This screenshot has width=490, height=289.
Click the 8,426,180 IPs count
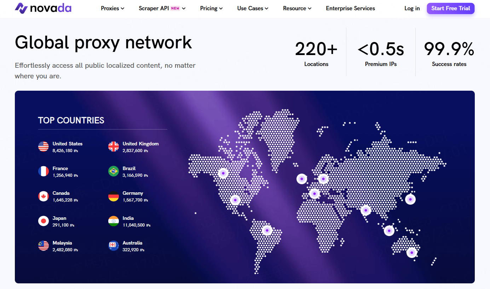[x=65, y=151]
